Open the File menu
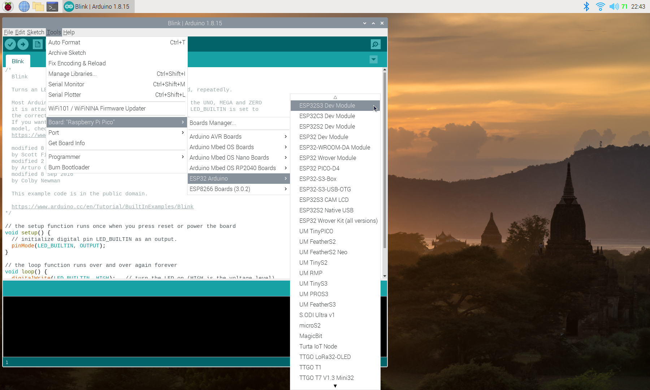 [8, 32]
